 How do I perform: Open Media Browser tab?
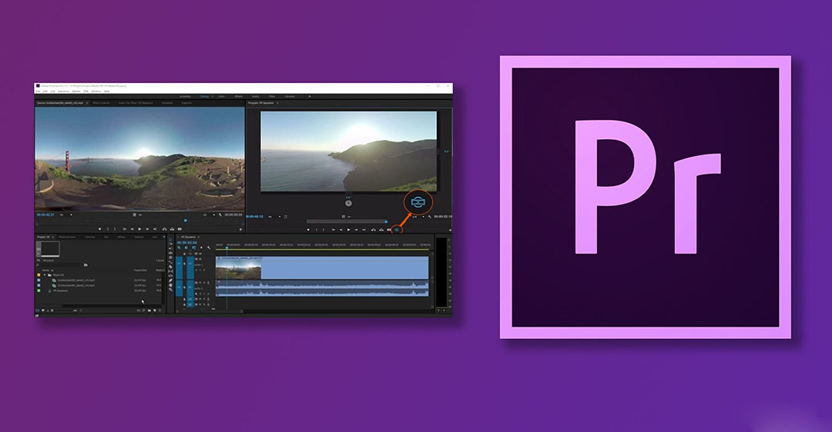[x=67, y=237]
